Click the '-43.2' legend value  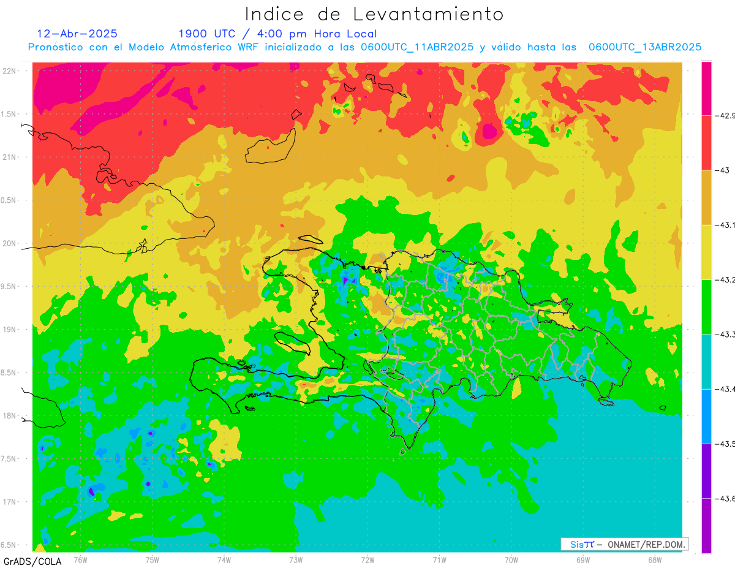pos(726,279)
